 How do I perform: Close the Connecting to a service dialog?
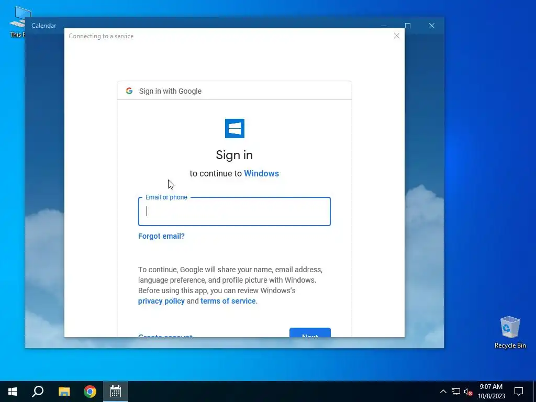pyautogui.click(x=397, y=36)
